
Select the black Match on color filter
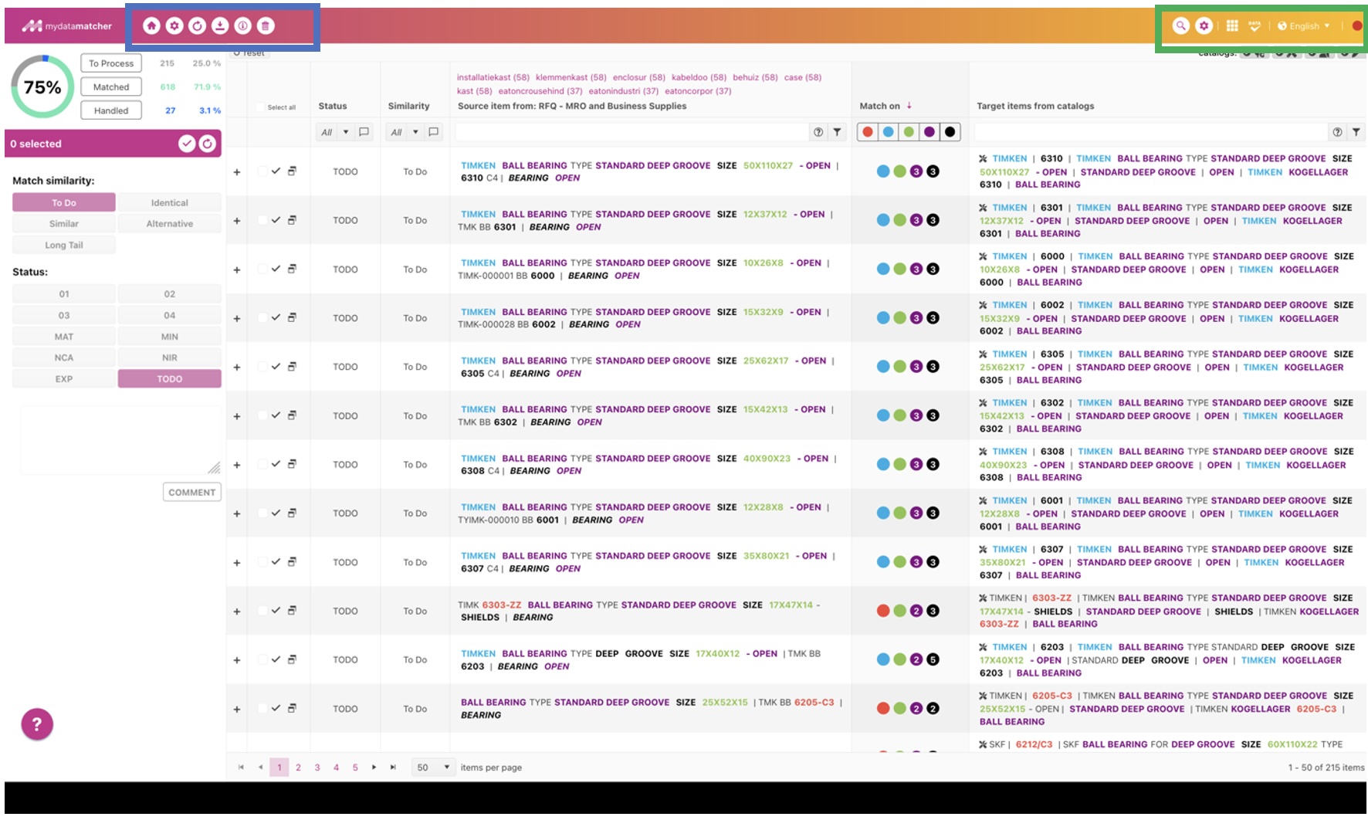(950, 132)
